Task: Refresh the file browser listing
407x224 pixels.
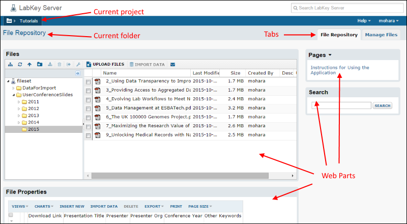Action: pos(20,65)
